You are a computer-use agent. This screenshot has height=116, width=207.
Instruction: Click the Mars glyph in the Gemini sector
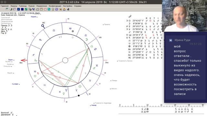tap(94, 68)
